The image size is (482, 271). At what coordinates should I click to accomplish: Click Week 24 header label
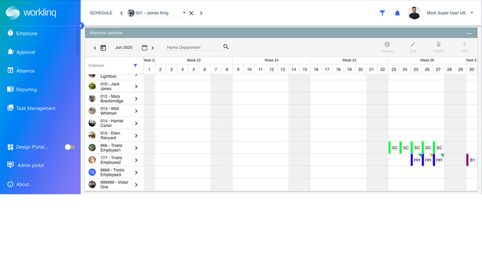(x=271, y=60)
